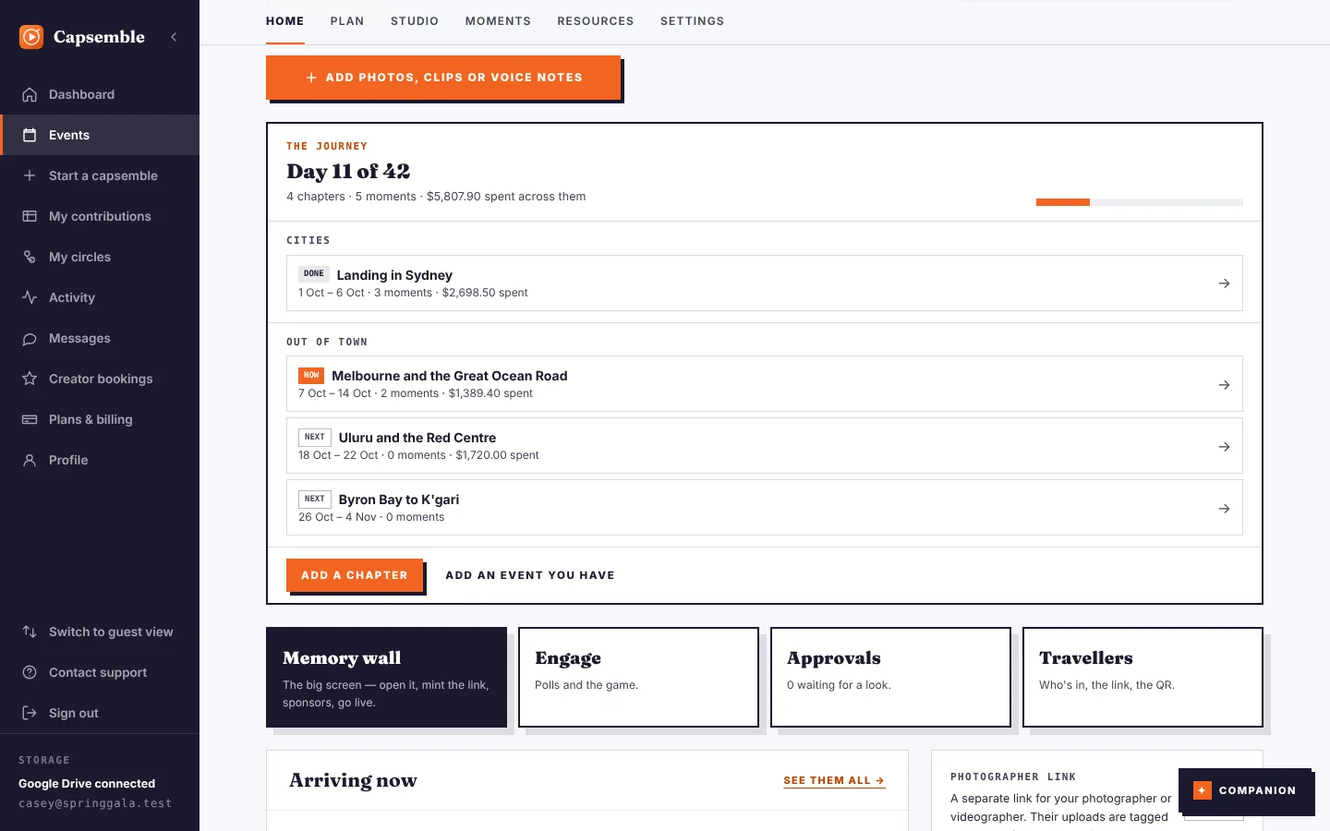Open Uluru and the Red Centre arrow
The image size is (1330, 831).
click(x=1224, y=446)
